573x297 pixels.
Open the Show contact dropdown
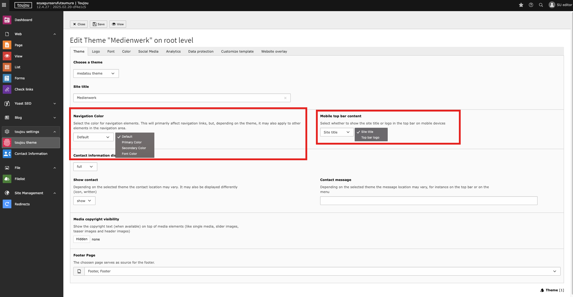84,201
